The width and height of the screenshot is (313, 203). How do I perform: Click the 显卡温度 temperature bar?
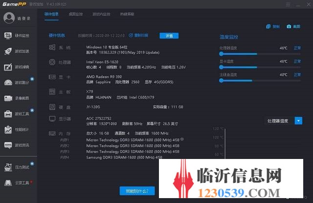pos(260,68)
